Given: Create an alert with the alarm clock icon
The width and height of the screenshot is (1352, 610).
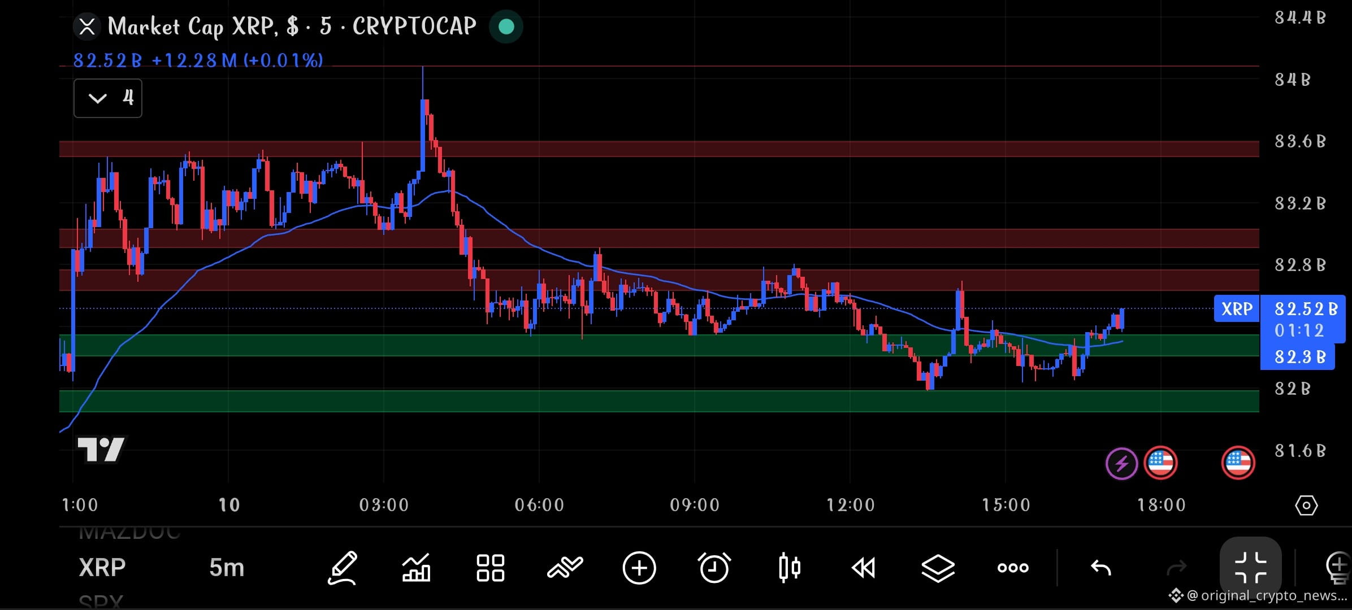Looking at the screenshot, I should pyautogui.click(x=714, y=568).
